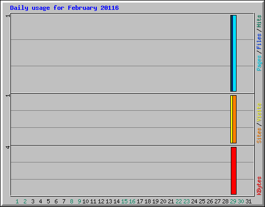This screenshot has width=265, height=207.
Task: Click the red KBytes bar for day 29
Action: point(234,171)
